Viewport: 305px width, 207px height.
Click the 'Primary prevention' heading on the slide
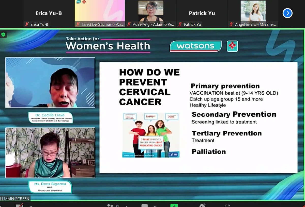click(225, 86)
